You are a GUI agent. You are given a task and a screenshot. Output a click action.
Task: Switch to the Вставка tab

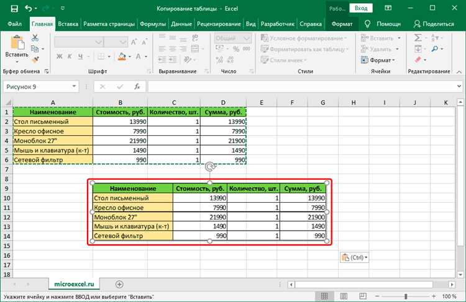tap(68, 24)
